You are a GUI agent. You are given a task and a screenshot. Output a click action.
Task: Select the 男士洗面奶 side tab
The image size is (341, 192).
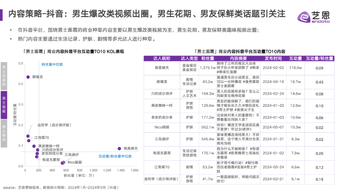pos(4,76)
